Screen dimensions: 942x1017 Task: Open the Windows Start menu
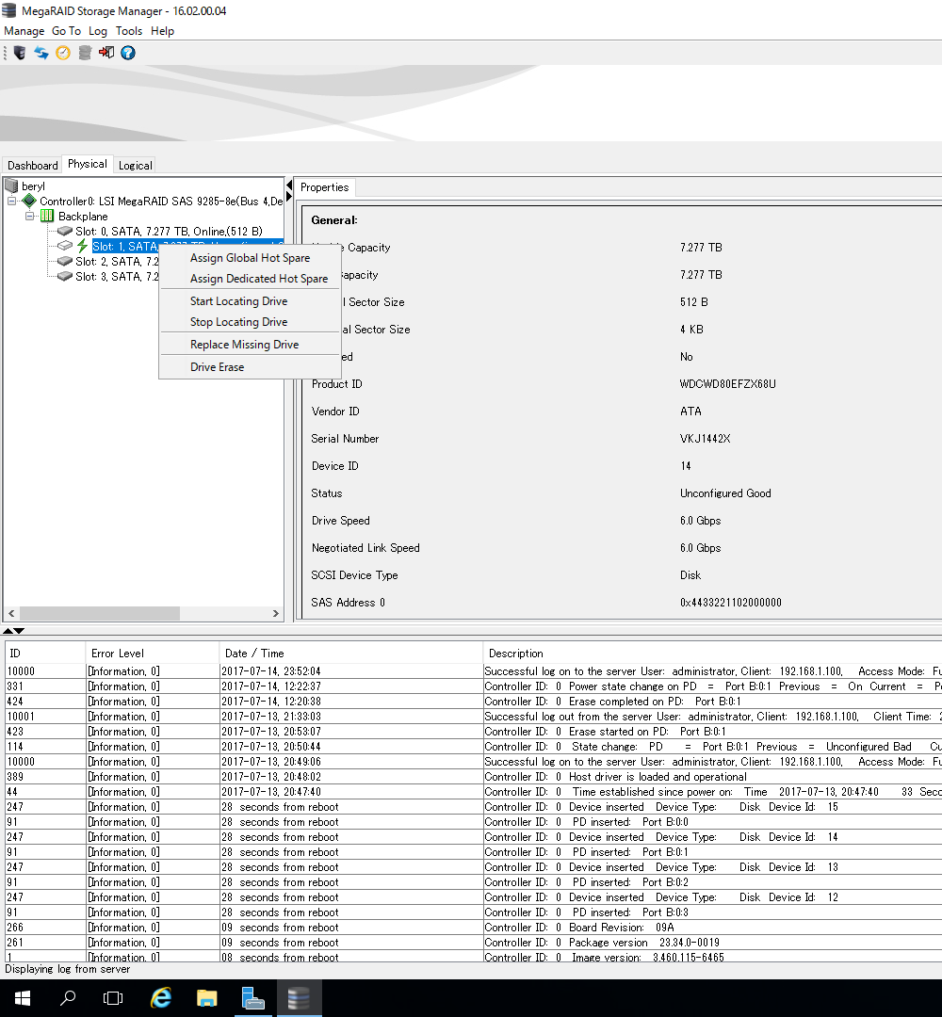pyautogui.click(x=22, y=998)
